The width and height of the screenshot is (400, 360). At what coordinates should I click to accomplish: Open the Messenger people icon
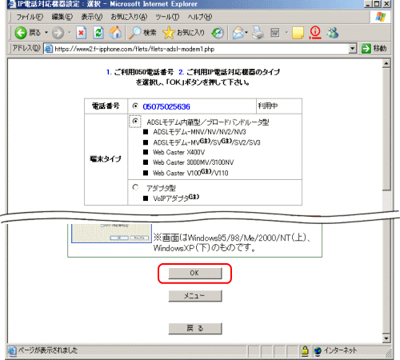pos(333,33)
